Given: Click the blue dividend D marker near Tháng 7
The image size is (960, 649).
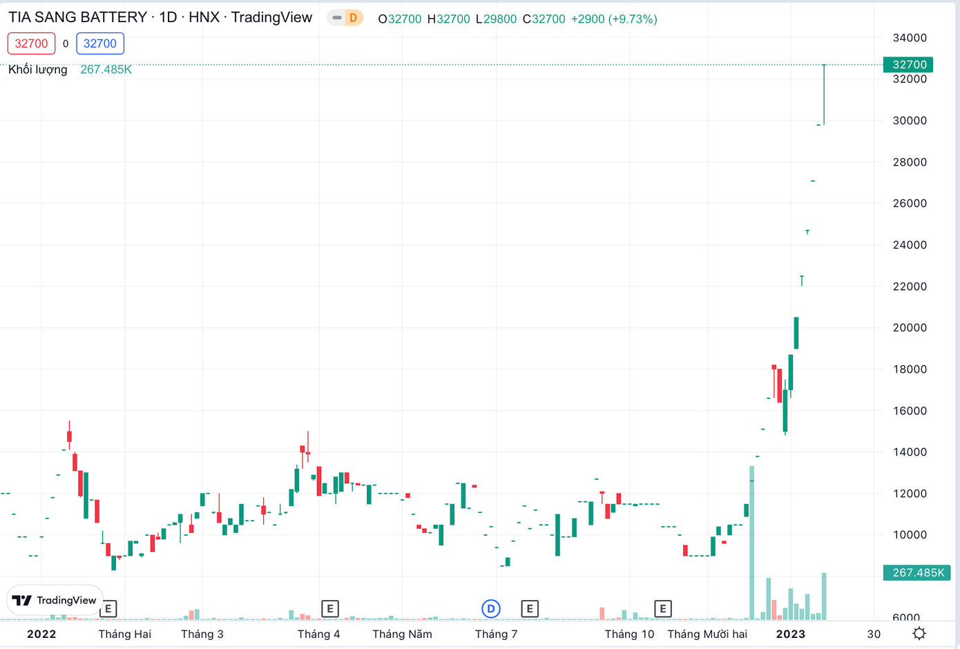Looking at the screenshot, I should tap(491, 609).
